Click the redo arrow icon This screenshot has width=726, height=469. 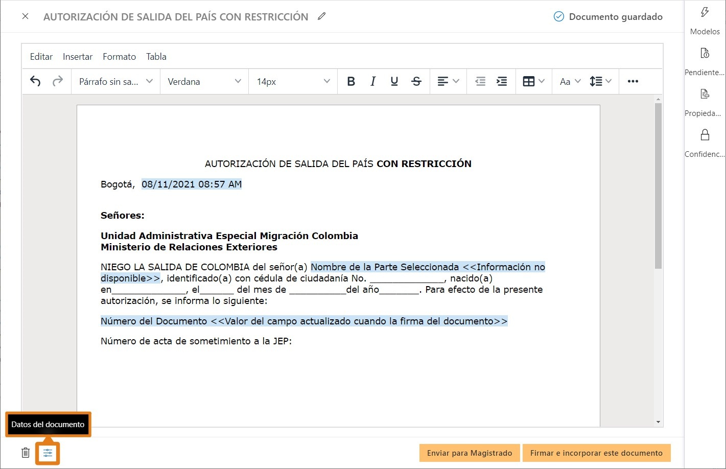[x=58, y=81]
